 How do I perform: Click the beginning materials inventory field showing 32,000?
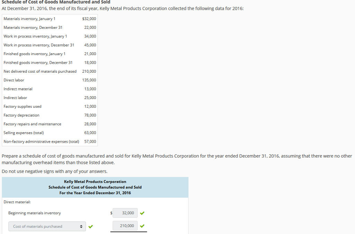(125, 213)
